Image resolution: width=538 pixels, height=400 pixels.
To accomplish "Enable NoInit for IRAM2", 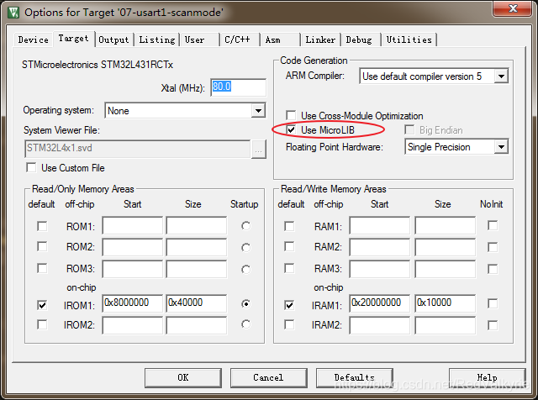I will pyautogui.click(x=493, y=325).
